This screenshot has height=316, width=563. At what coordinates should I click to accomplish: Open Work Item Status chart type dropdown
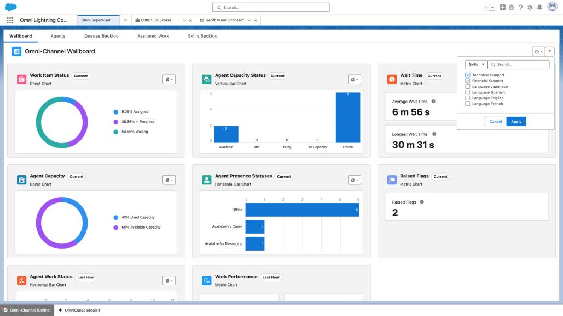pos(169,80)
